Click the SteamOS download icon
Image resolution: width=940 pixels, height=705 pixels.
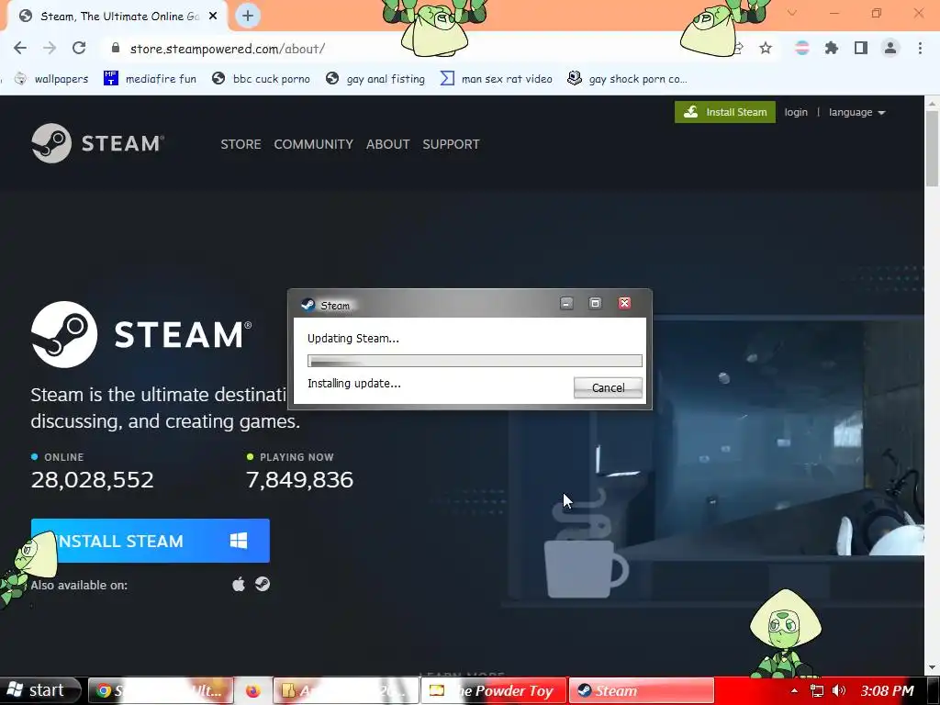262,584
